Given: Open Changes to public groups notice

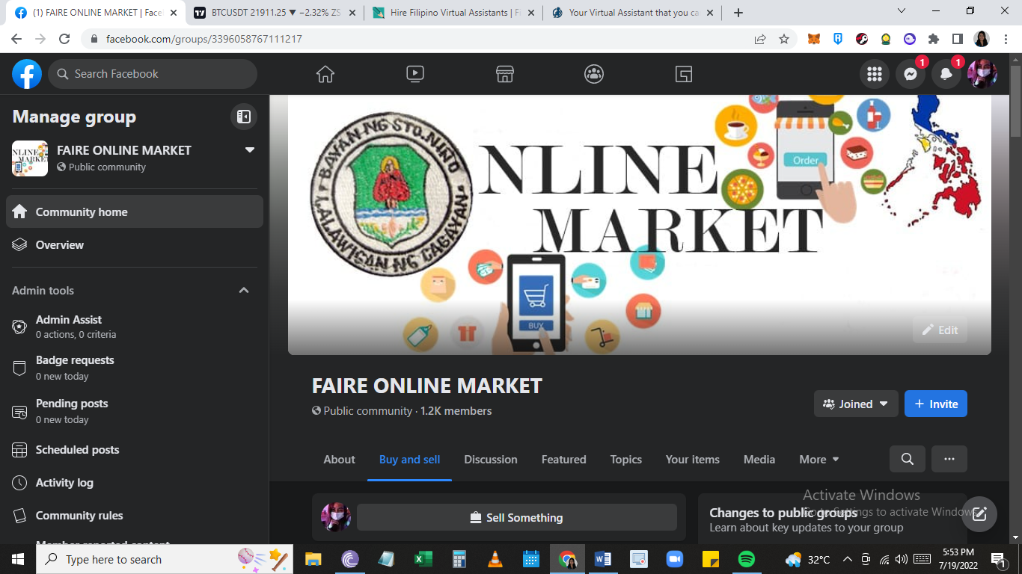Looking at the screenshot, I should tap(832, 519).
